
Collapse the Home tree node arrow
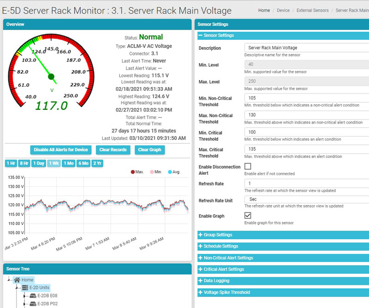pos(9,279)
